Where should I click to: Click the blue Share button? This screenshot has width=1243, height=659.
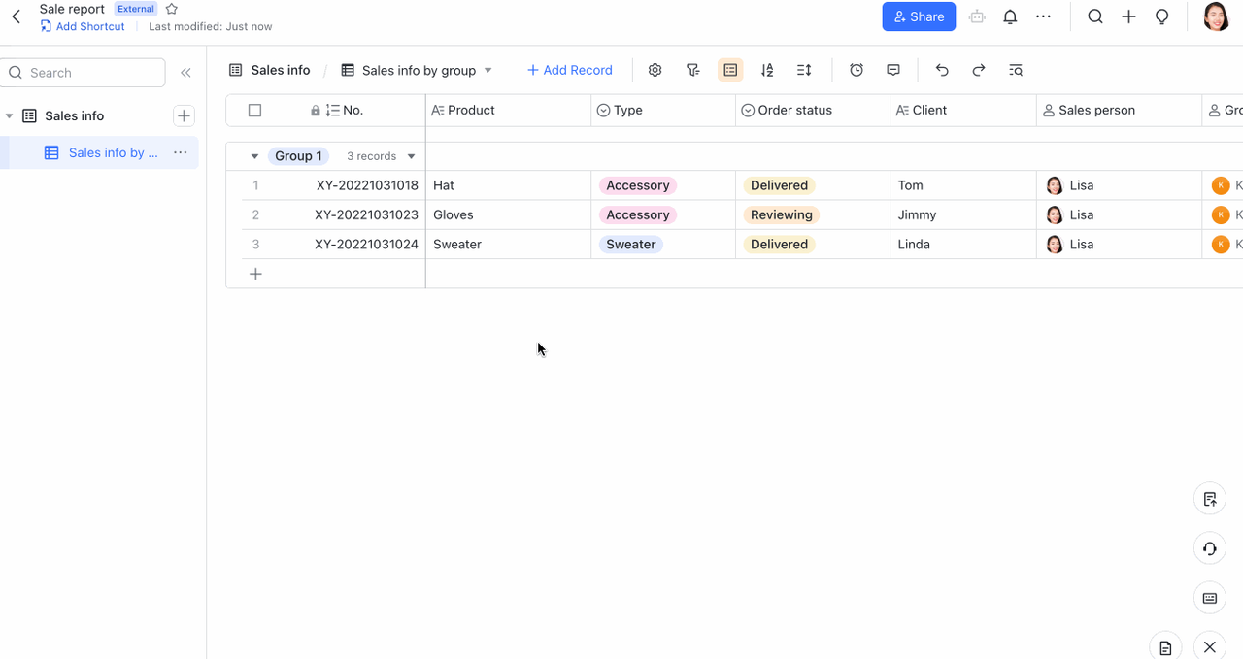(x=918, y=16)
